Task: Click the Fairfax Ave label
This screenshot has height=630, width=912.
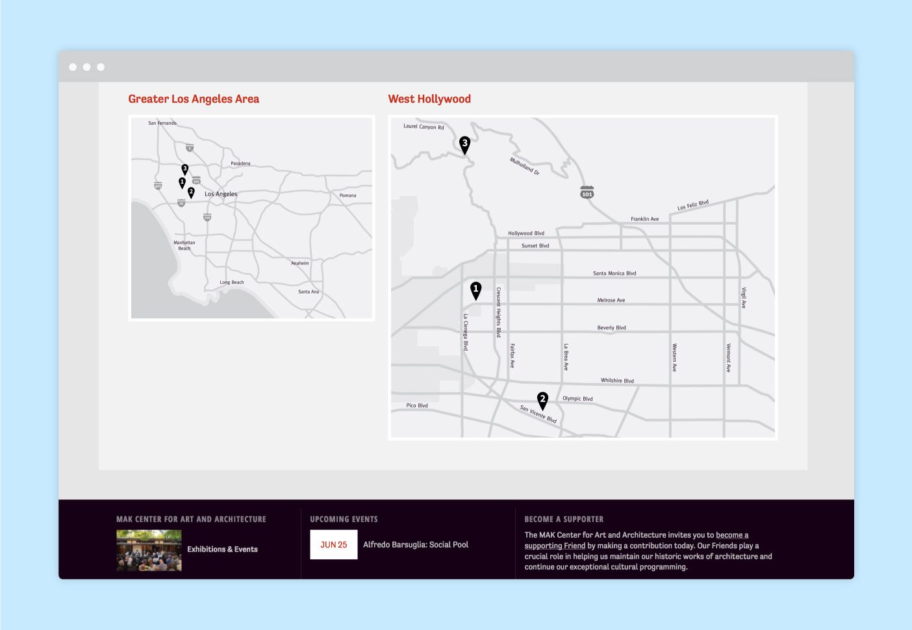Action: click(512, 356)
